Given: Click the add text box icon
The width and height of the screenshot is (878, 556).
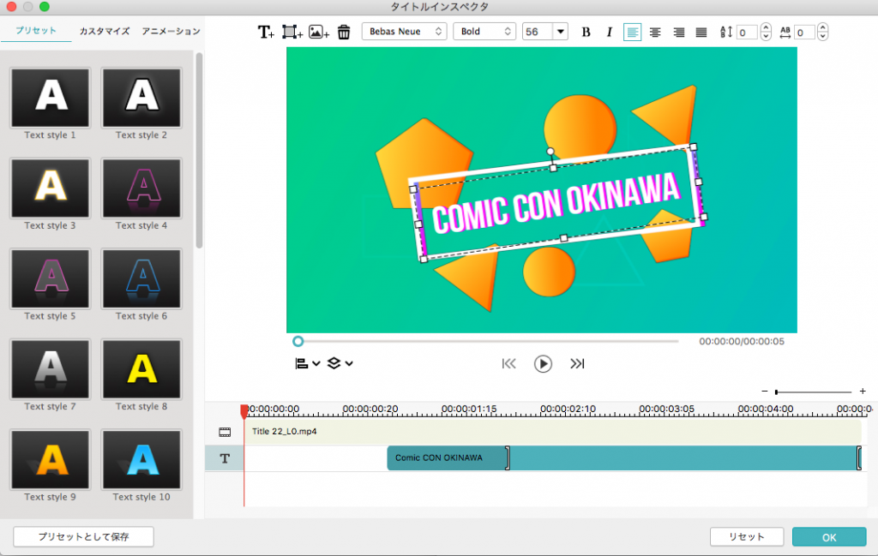Looking at the screenshot, I should point(266,32).
